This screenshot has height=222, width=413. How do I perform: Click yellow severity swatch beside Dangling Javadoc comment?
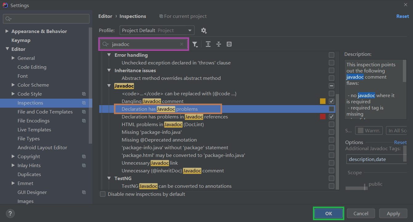click(322, 101)
